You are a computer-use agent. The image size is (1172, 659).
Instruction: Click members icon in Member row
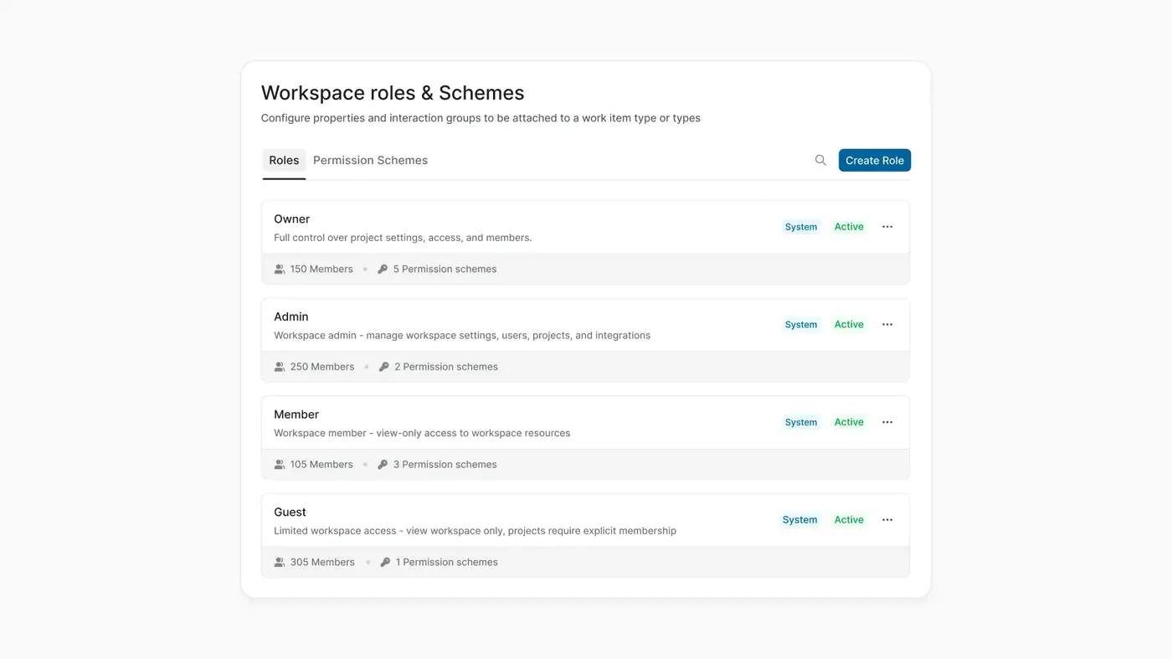280,465
